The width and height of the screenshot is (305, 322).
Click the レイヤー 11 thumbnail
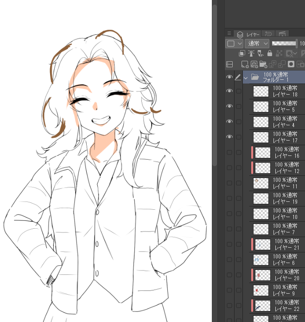point(261,183)
